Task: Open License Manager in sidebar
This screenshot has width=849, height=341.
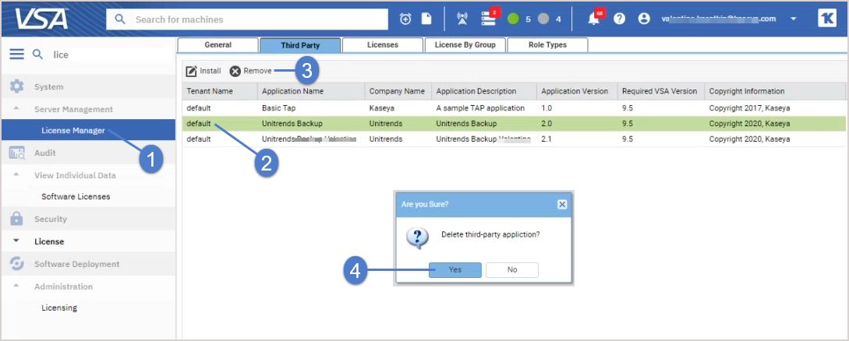Action: 88,130
